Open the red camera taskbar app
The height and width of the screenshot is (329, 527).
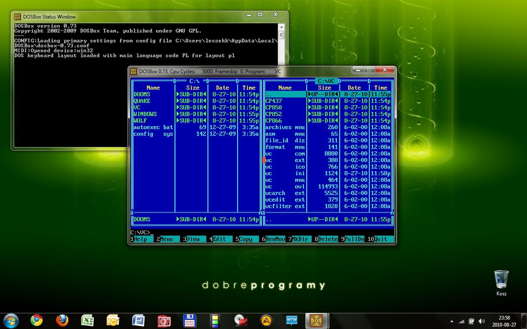[x=164, y=320]
